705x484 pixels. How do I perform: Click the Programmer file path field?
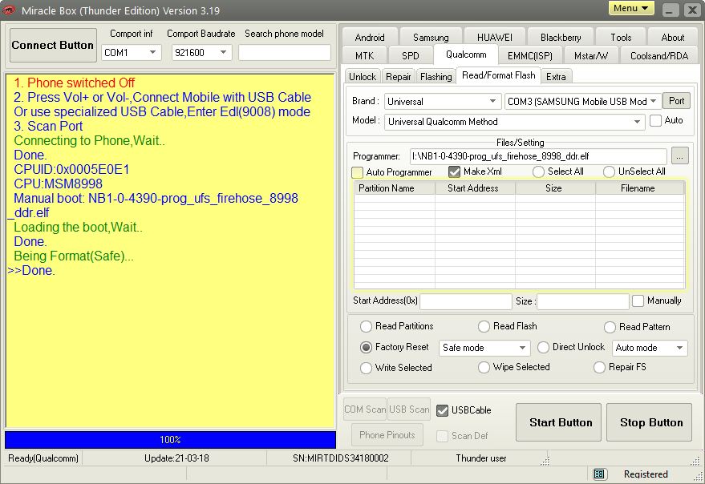(x=538, y=156)
